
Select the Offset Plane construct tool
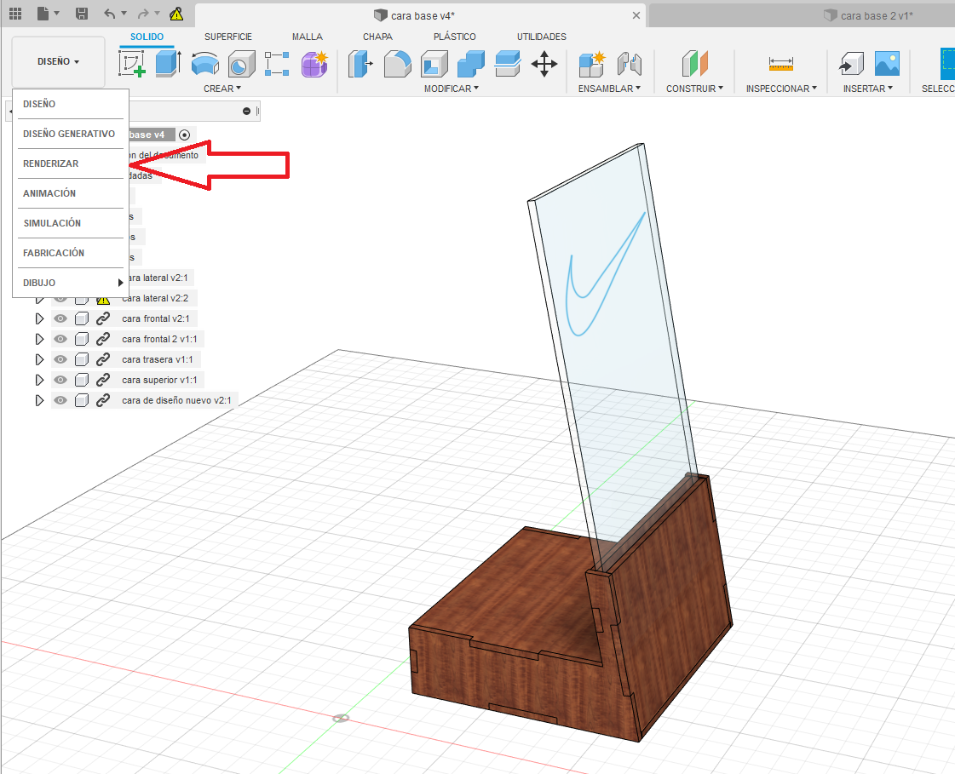[695, 64]
